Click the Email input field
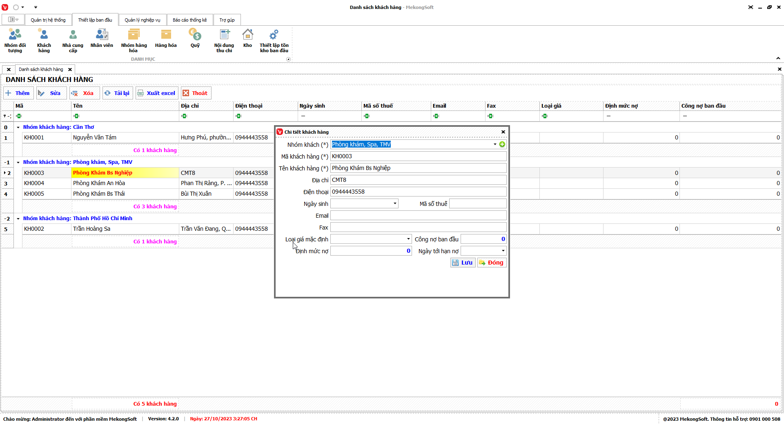Image resolution: width=784 pixels, height=424 pixels. pyautogui.click(x=418, y=215)
